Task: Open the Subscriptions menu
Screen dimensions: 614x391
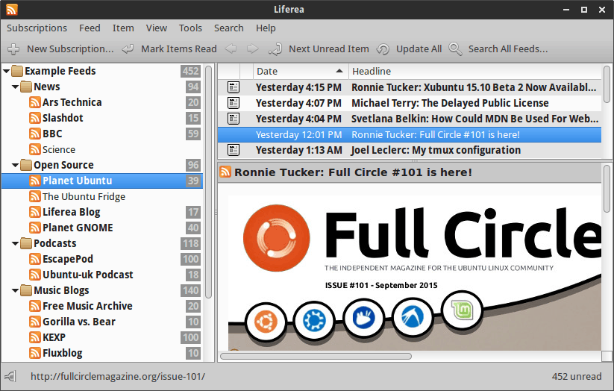Action: [x=37, y=28]
